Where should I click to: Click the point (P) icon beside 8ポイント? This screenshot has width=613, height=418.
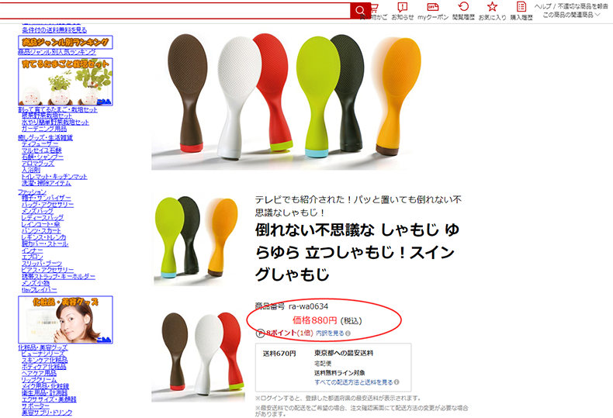point(261,333)
